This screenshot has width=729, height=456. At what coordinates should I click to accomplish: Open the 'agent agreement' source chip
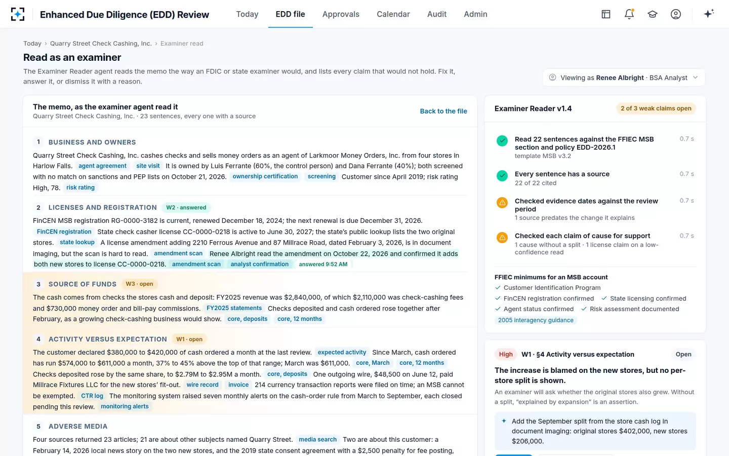pos(102,166)
